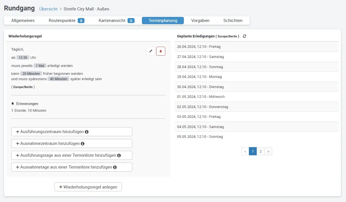Viewport: 346px width, 202px height.
Task: Click the pencil edit icon for the rule
Action: [x=151, y=51]
